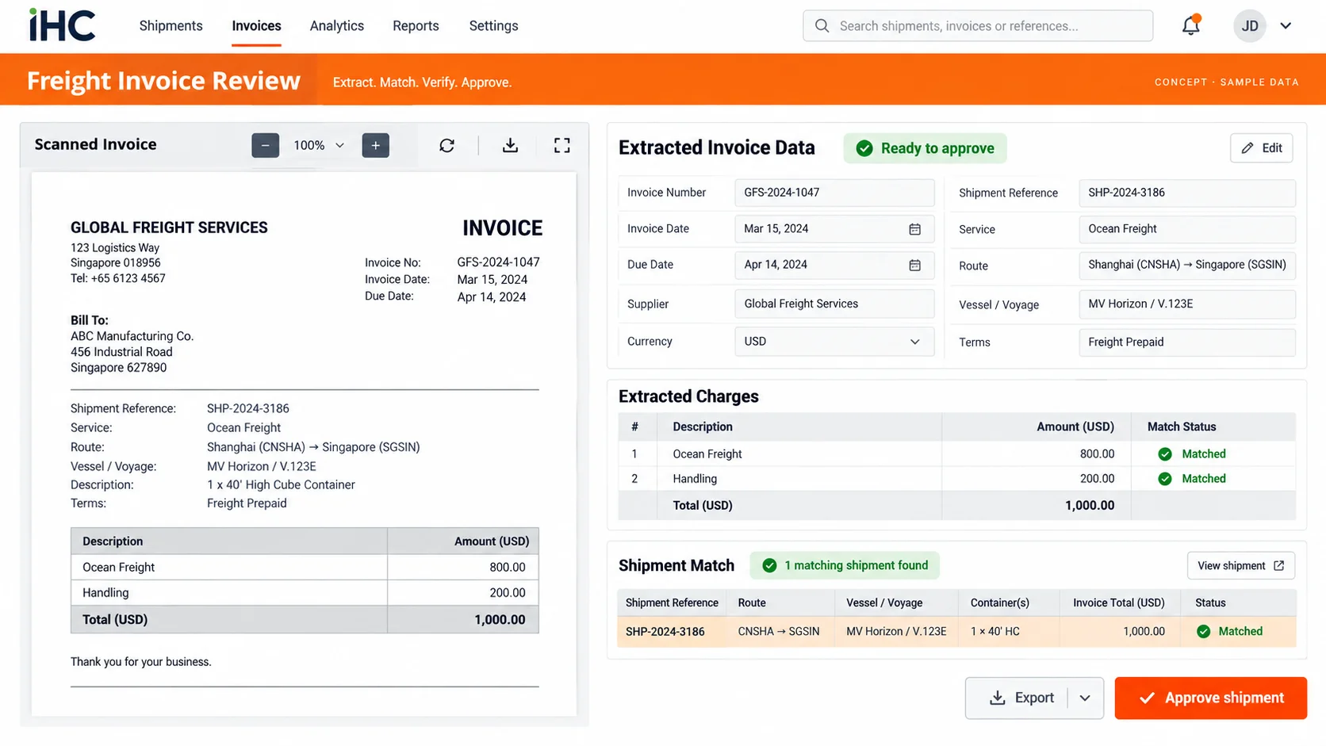Click the Service field Ocean Freight
1326x746 pixels.
tap(1187, 229)
